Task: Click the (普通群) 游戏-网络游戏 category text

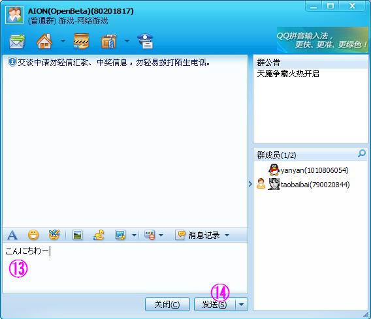Action: (68, 21)
